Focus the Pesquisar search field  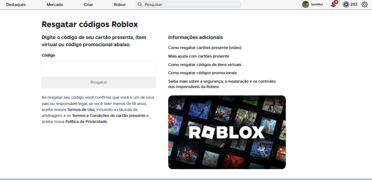coord(191,5)
